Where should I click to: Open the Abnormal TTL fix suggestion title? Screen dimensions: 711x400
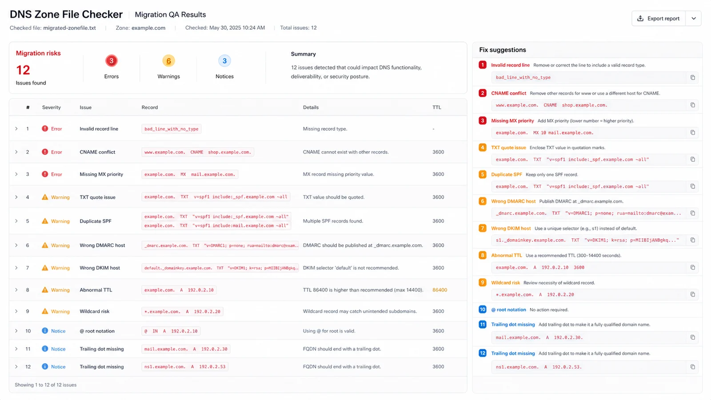[507, 256]
